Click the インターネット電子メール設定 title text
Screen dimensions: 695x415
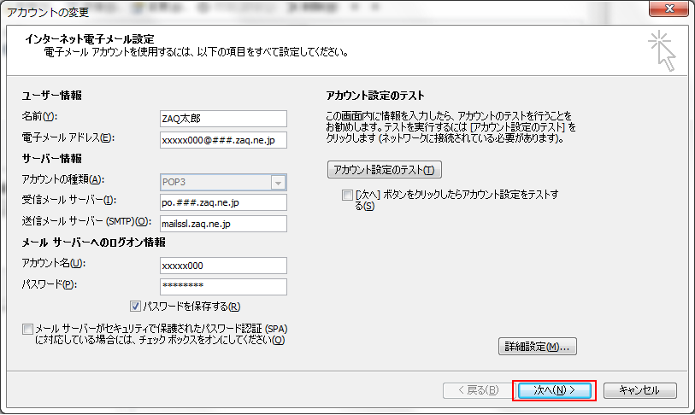[x=90, y=39]
